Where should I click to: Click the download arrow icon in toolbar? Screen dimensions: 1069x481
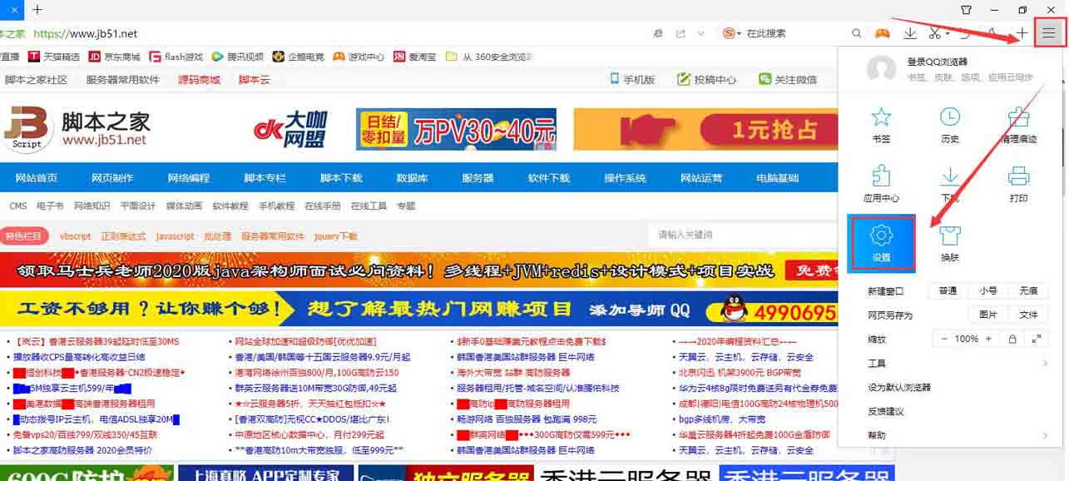click(909, 33)
